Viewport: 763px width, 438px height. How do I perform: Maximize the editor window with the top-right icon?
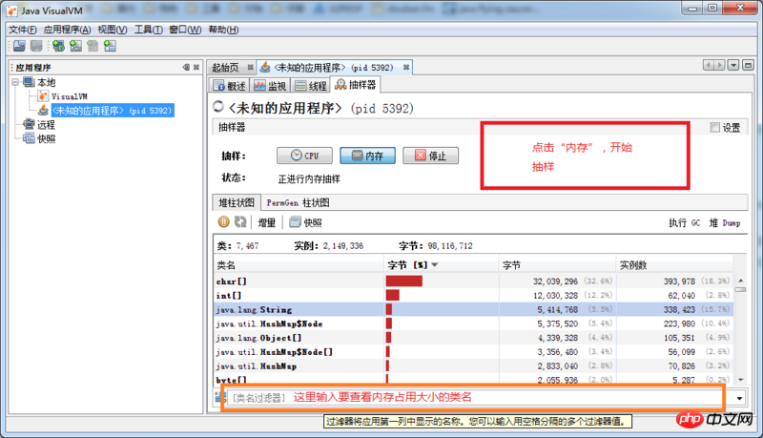point(749,65)
